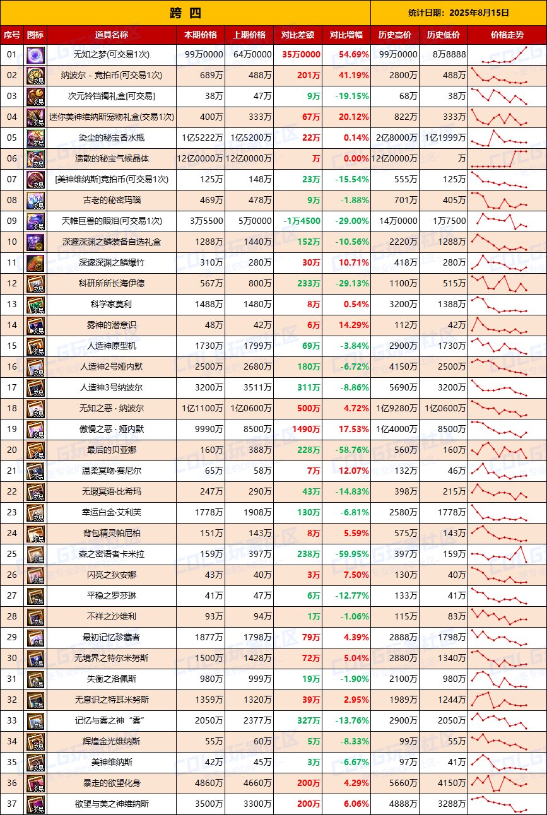Click the 美神维纳斯 card icon in row 35
This screenshot has width=547, height=815.
pos(35,763)
